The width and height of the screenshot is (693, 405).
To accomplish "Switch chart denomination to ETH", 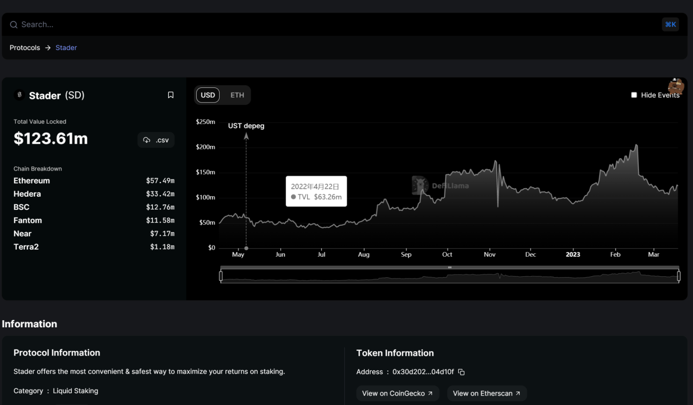I will (237, 95).
